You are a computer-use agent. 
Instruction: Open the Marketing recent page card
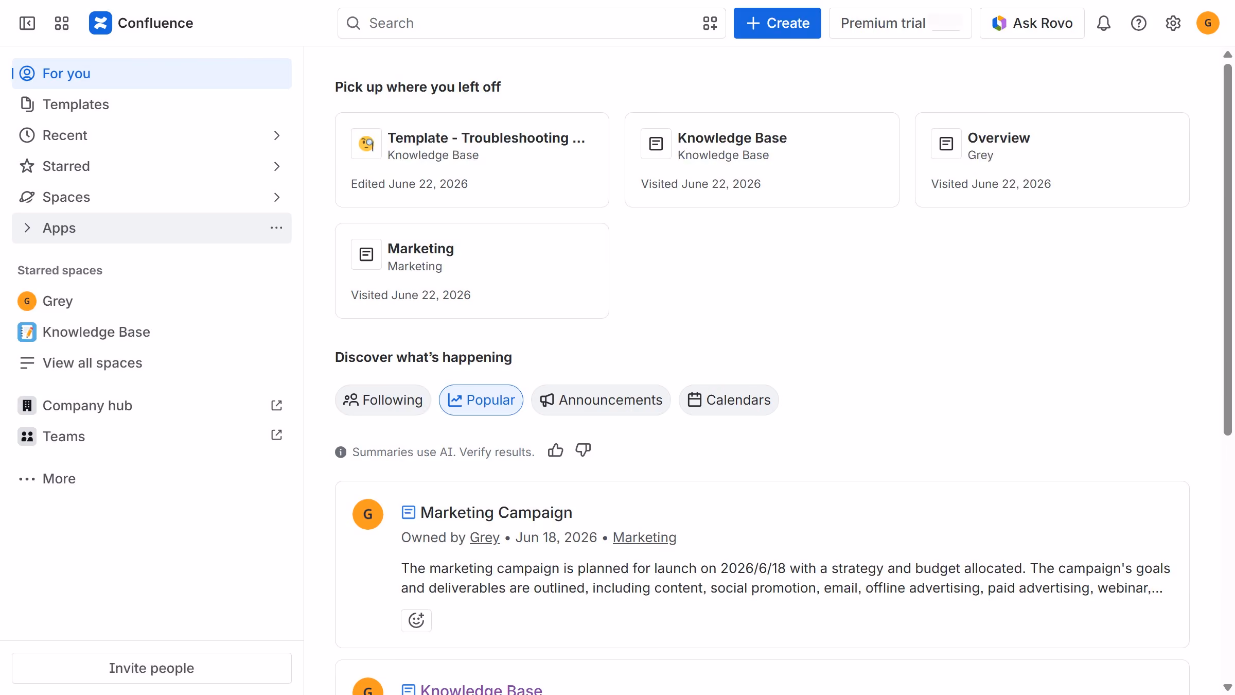point(472,271)
